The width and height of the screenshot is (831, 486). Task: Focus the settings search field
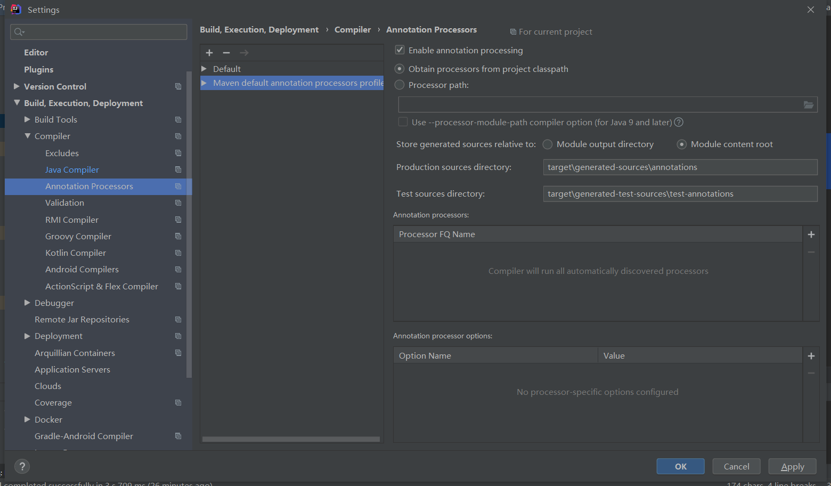[x=99, y=32]
